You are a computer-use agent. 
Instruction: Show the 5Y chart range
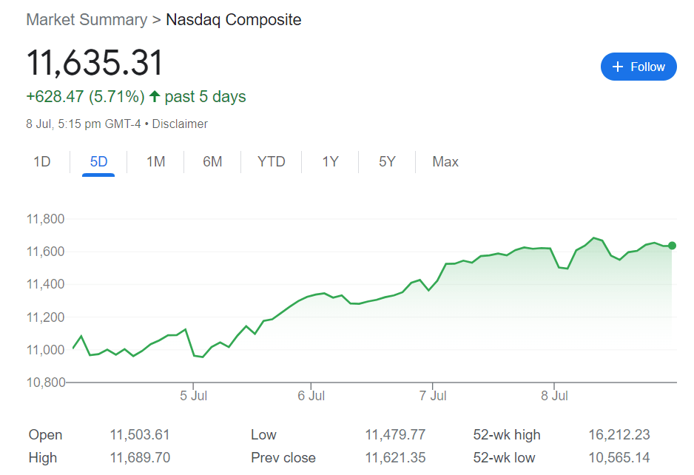[387, 161]
